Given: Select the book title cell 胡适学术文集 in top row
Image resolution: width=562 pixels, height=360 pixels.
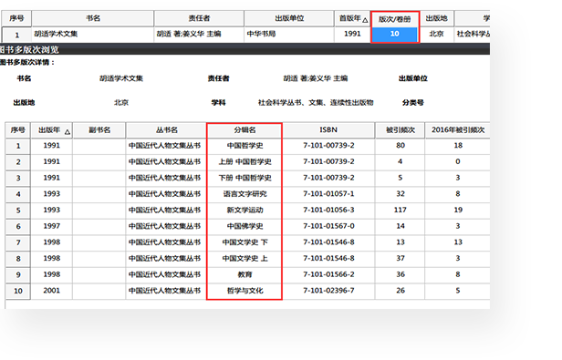Looking at the screenshot, I should point(93,35).
